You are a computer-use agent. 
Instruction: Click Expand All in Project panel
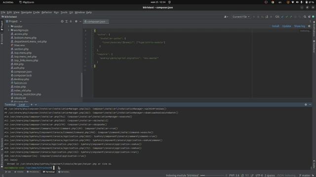click(x=66, y=21)
